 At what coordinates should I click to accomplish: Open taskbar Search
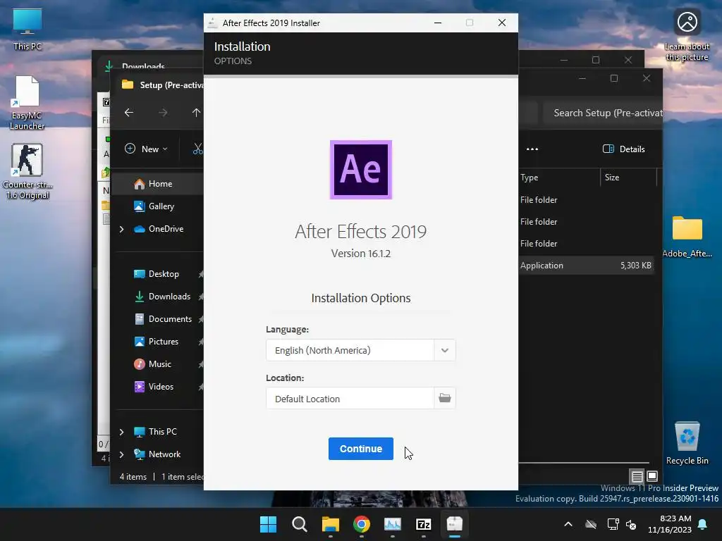(x=299, y=524)
